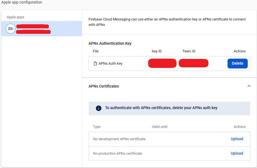This screenshot has height=168, width=257.
Task: Click the Key ID column header
Action: (x=157, y=51)
